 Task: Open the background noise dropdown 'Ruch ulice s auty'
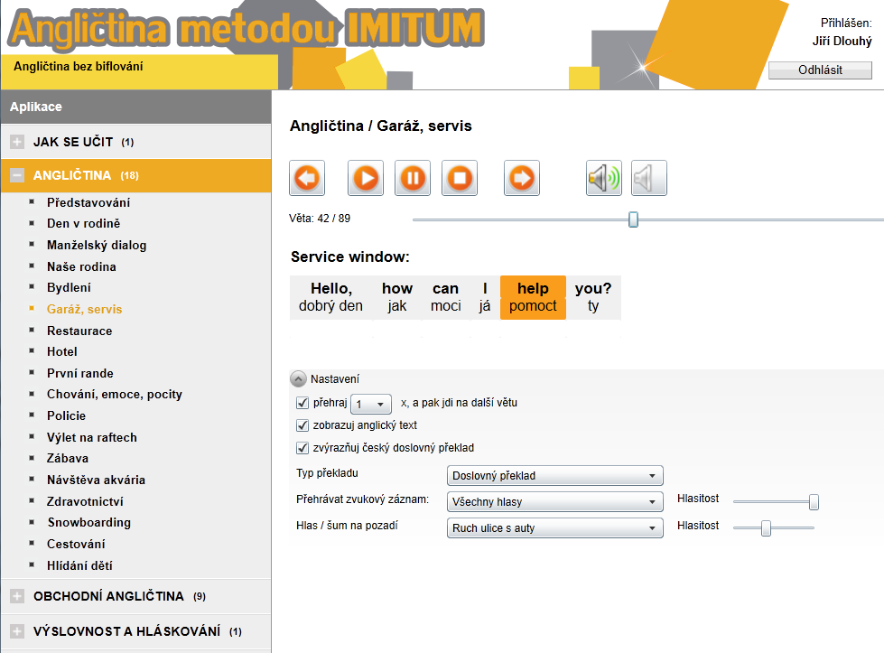(554, 527)
